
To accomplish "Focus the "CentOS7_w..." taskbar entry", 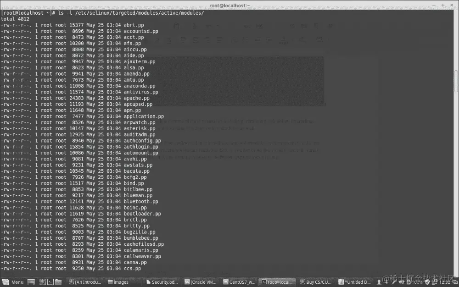I will tap(239, 282).
